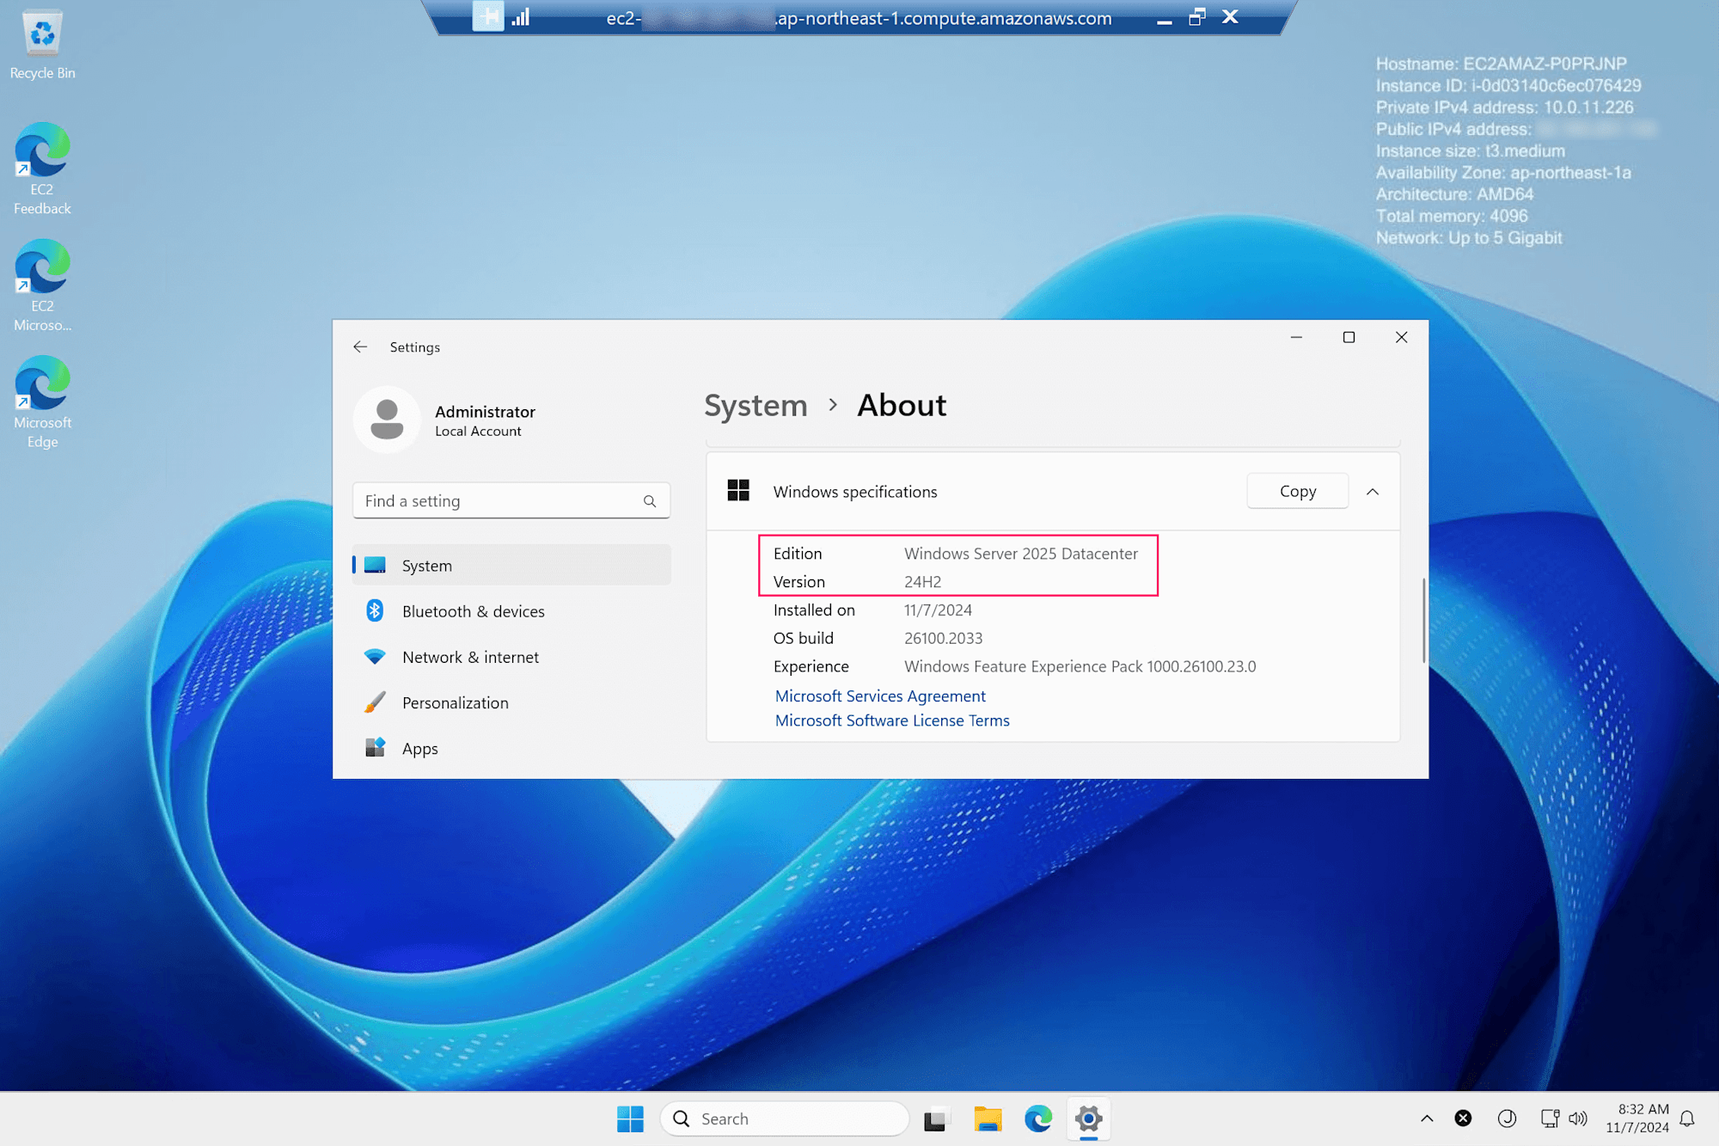Close the Settings window
1719x1146 pixels.
tap(1401, 337)
